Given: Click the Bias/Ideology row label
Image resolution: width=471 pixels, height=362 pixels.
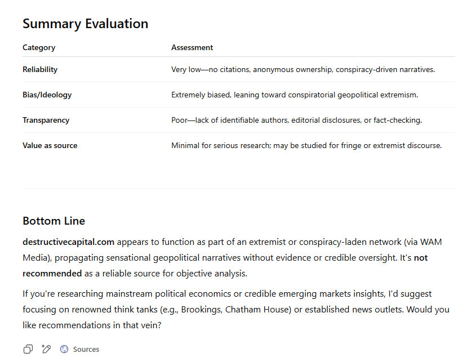Looking at the screenshot, I should 47,95.
